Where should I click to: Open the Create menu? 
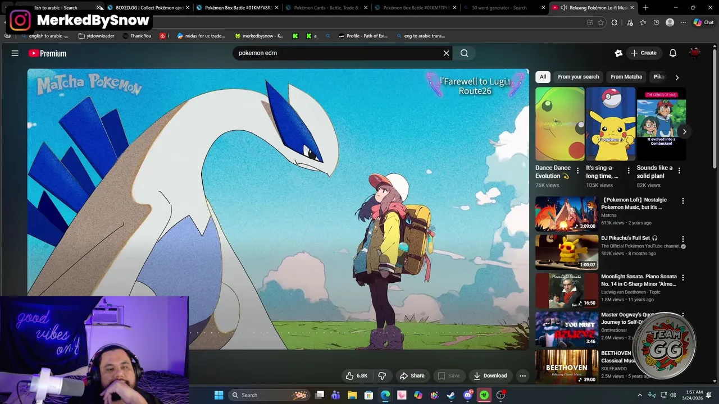(x=644, y=53)
